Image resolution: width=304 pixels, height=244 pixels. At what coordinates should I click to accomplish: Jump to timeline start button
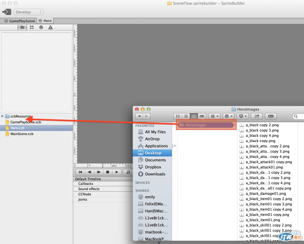(81, 172)
